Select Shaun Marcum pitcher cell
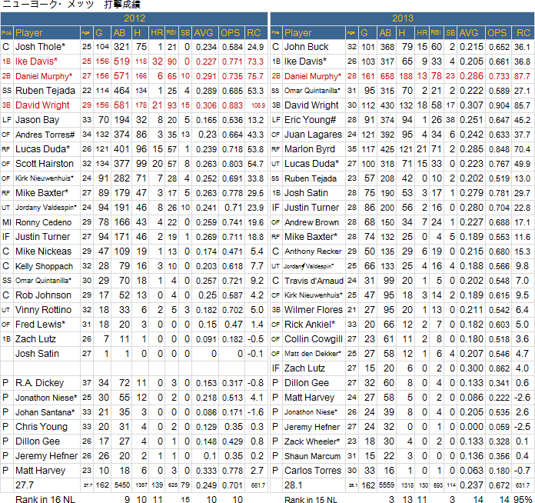Screen dimensions: 535x503 (x=313, y=456)
